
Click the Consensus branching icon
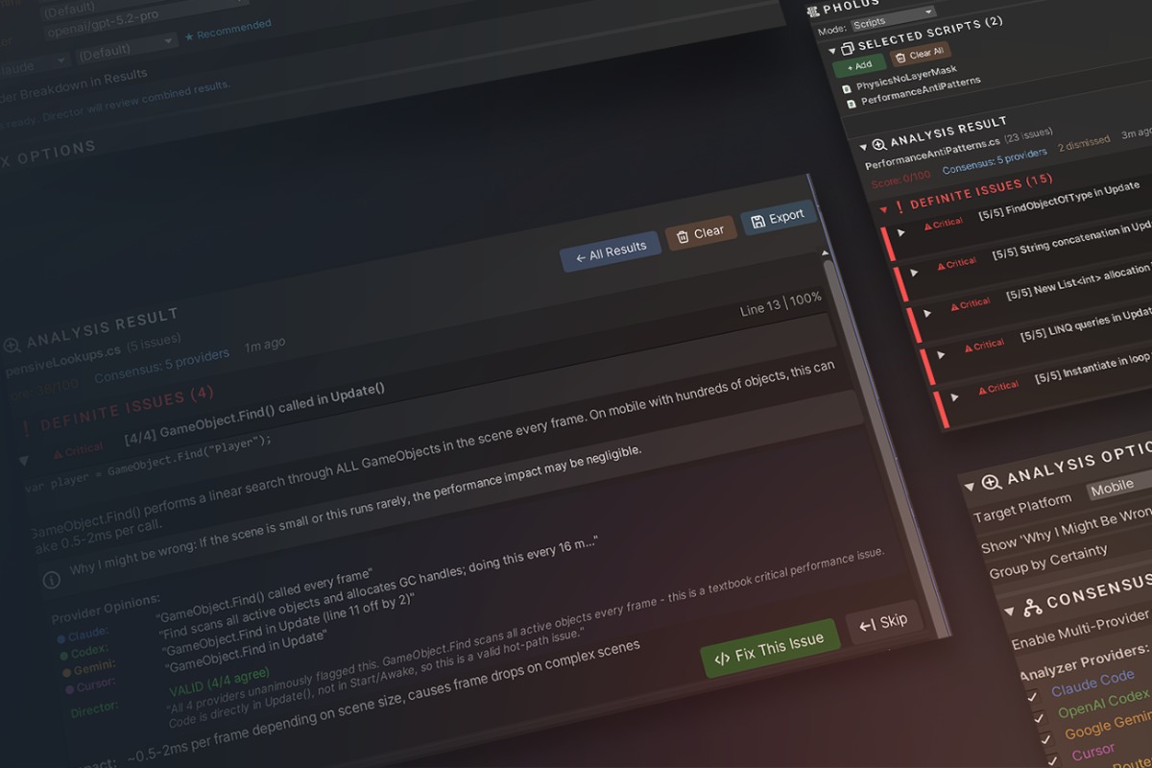(1033, 607)
